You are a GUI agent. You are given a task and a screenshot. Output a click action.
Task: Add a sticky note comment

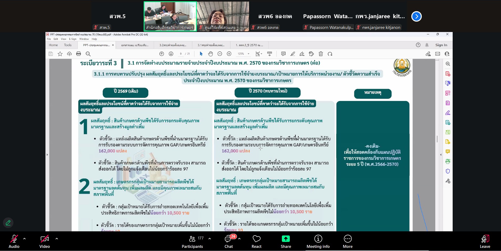[x=283, y=54]
